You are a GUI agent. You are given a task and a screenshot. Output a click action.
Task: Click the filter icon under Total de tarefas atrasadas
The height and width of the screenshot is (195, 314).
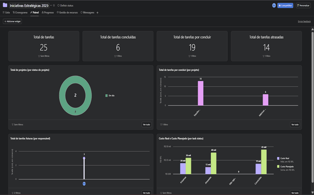[264, 56]
